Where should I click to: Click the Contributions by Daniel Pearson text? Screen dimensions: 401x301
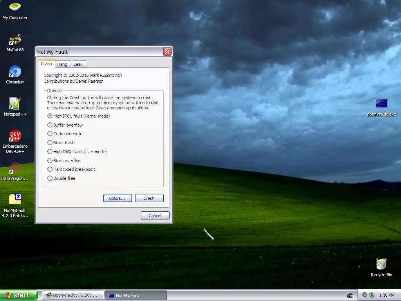(73, 81)
